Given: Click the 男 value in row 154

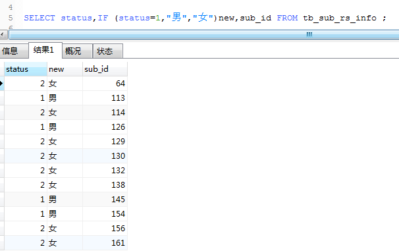Looking at the screenshot, I should coord(53,214).
